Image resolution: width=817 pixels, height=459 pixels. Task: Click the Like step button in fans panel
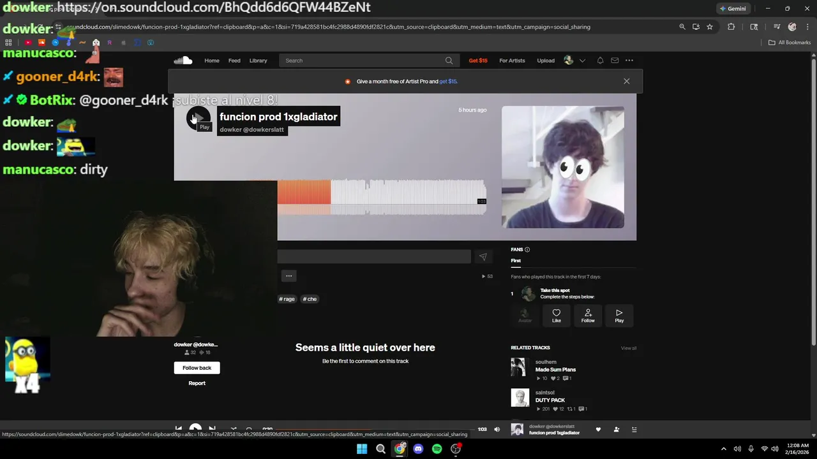pyautogui.click(x=557, y=316)
